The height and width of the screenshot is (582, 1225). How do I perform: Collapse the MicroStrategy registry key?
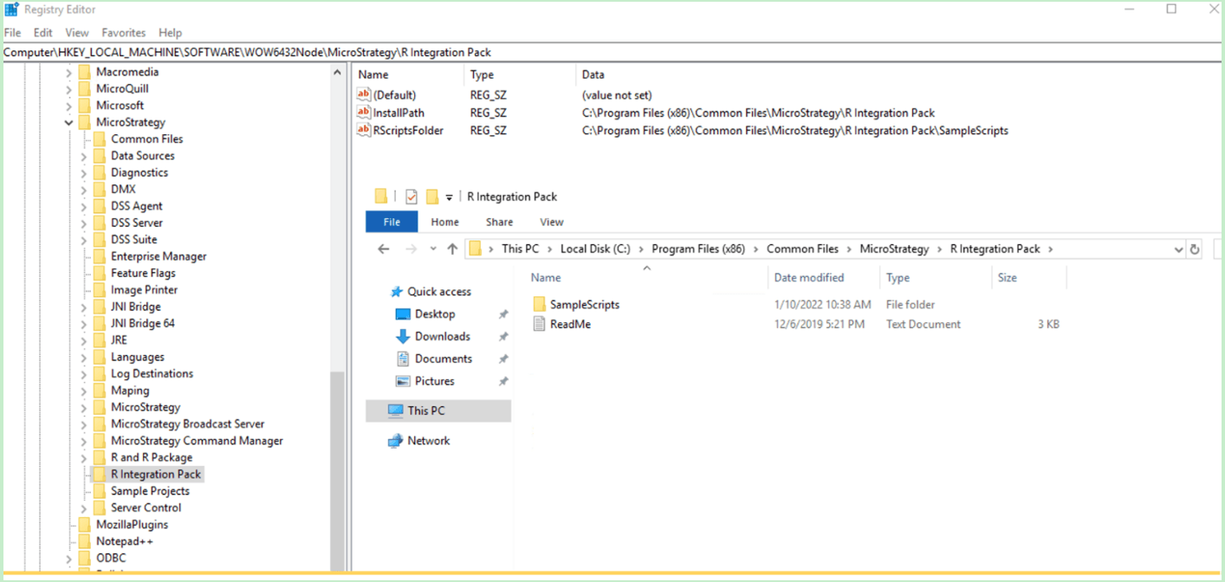click(x=68, y=123)
